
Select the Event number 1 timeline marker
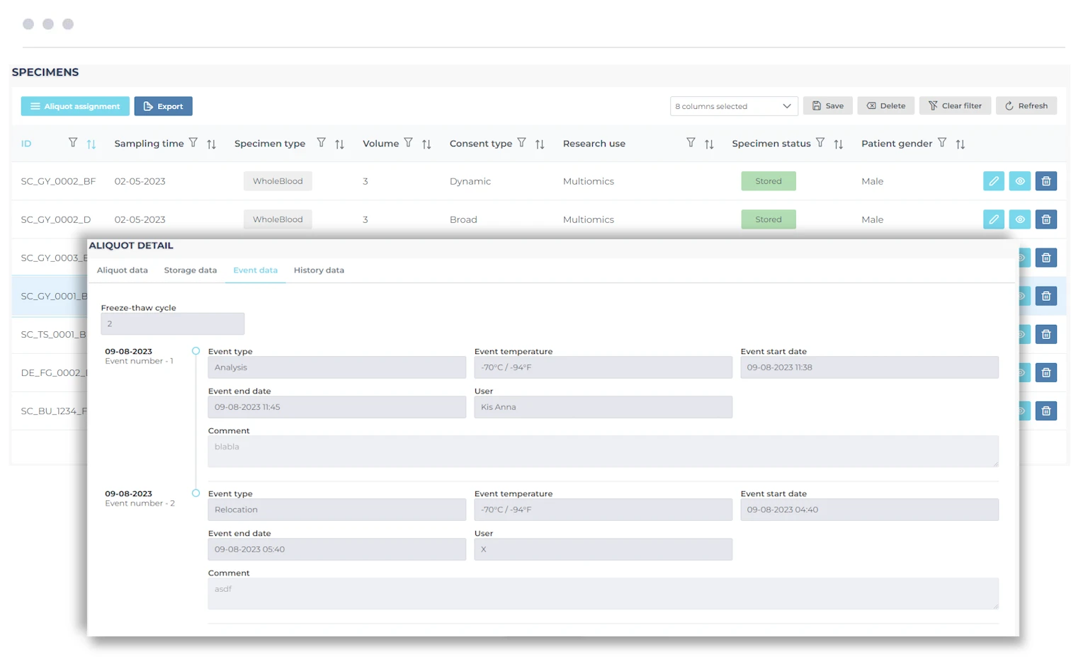coord(196,351)
